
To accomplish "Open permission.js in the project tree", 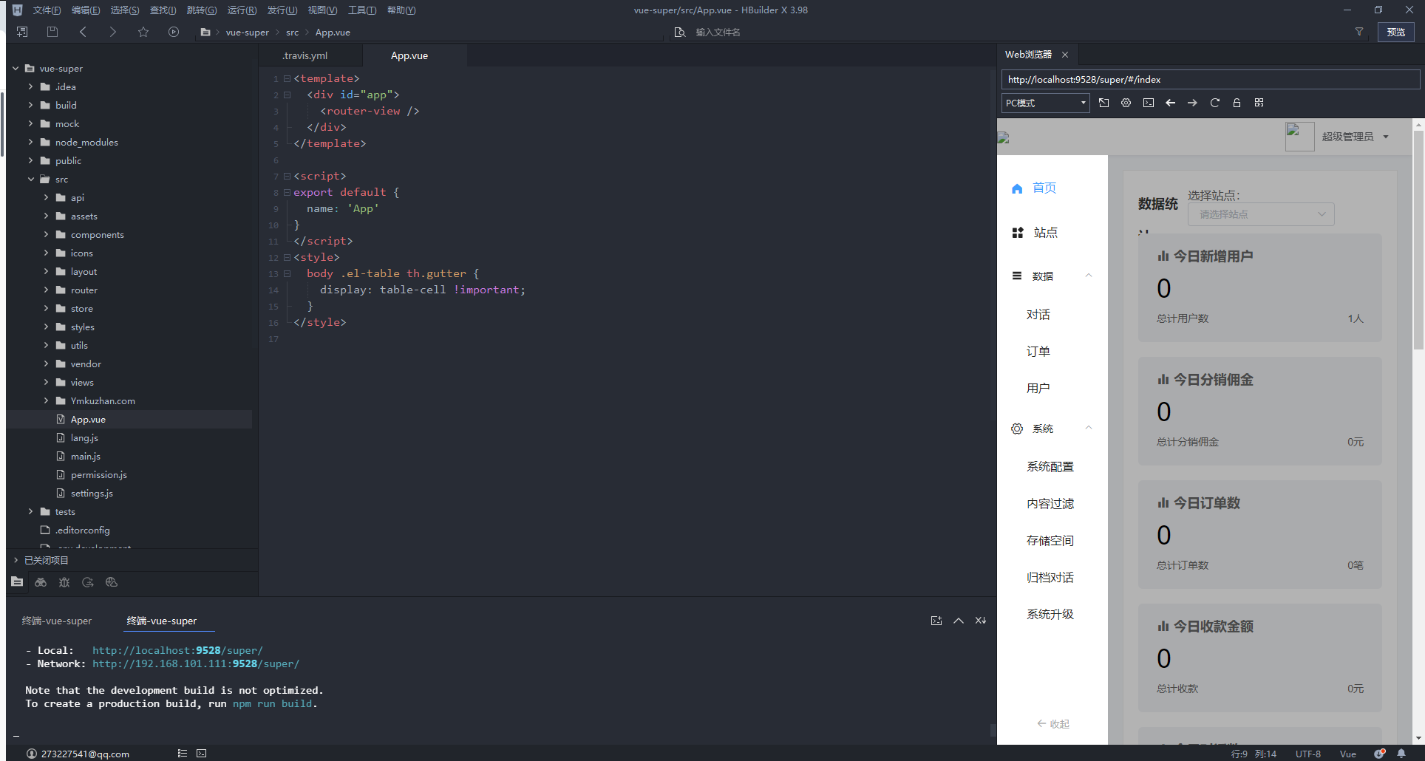I will tap(99, 475).
